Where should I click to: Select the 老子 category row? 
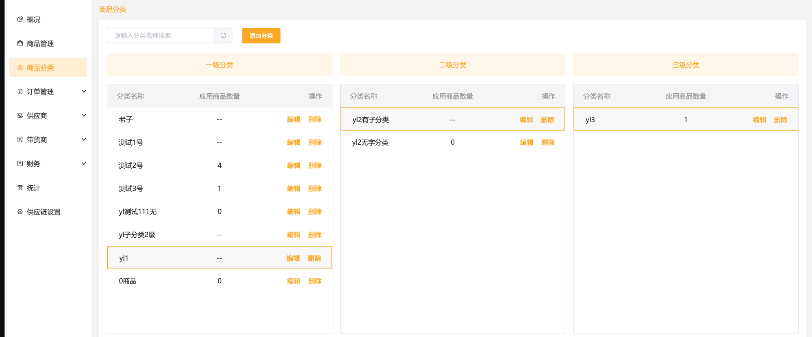(126, 119)
